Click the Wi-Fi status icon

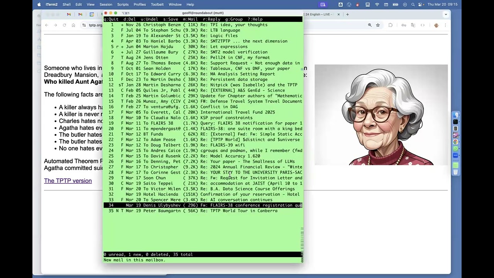tap(377, 4)
